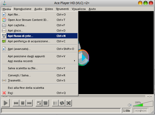The width and height of the screenshot is (155, 115).
Task: Open the Video menu
Action: point(49,9)
